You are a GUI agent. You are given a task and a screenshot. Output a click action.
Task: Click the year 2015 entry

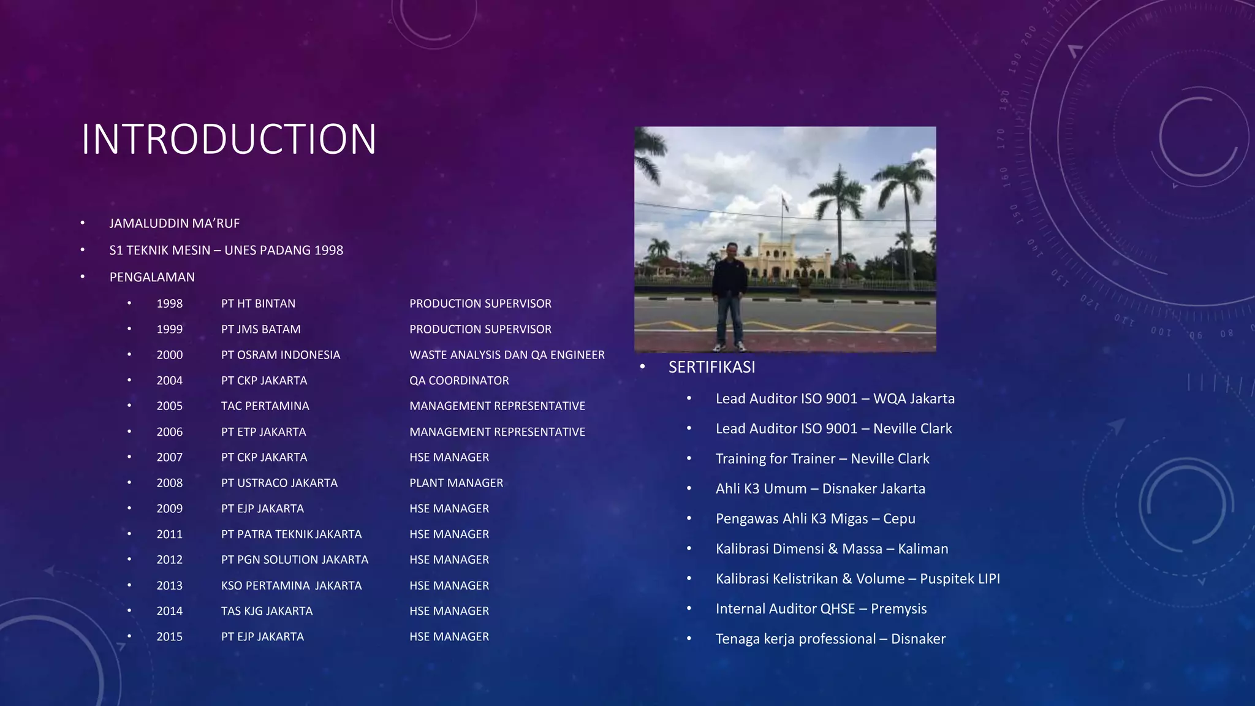pyautogui.click(x=169, y=637)
